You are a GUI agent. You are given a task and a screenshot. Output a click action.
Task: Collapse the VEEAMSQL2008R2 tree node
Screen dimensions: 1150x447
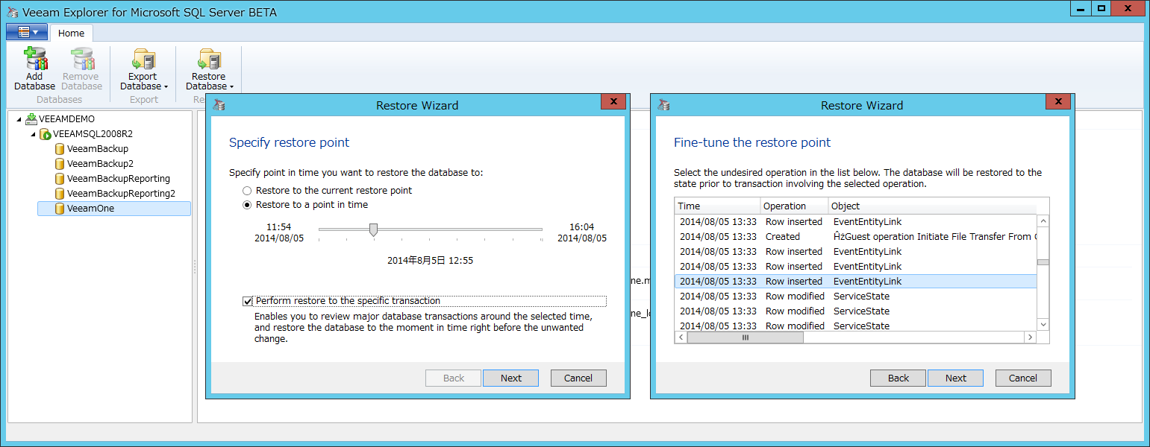click(33, 134)
